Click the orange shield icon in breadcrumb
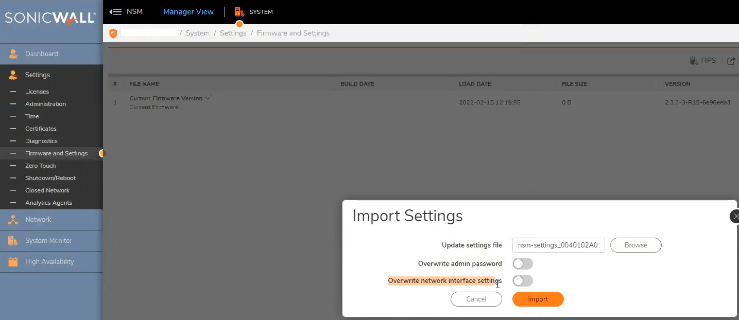This screenshot has height=320, width=739. point(113,33)
